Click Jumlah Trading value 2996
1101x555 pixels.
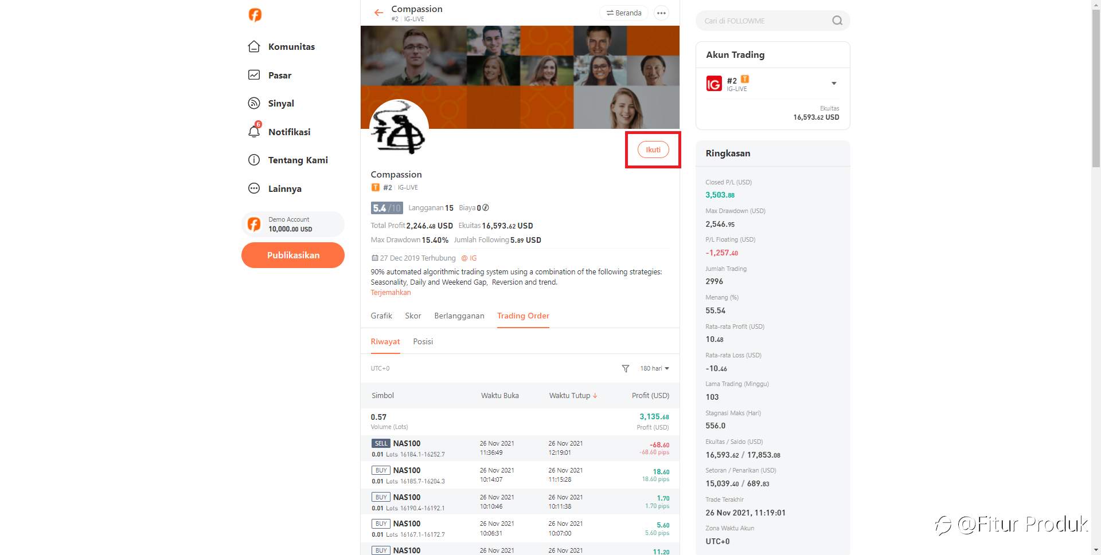pos(714,281)
